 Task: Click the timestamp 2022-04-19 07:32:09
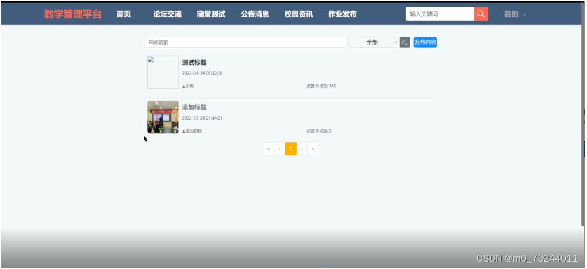coord(202,74)
